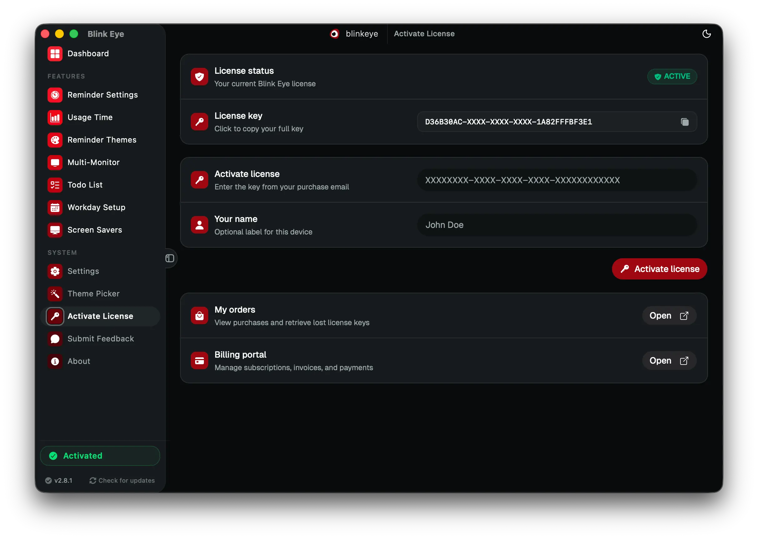Click the Submit Feedback chat bubble icon

click(x=55, y=339)
